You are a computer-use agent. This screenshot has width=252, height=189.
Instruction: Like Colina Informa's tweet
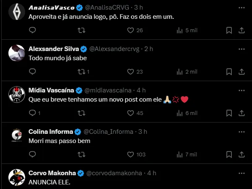(130, 154)
